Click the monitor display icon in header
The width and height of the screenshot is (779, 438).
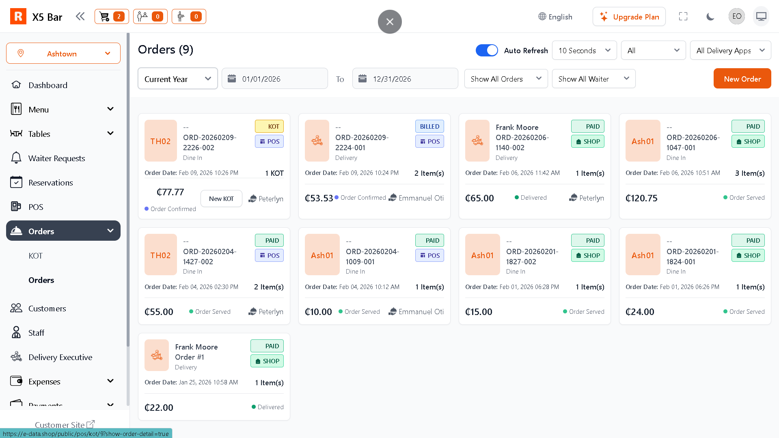click(761, 17)
